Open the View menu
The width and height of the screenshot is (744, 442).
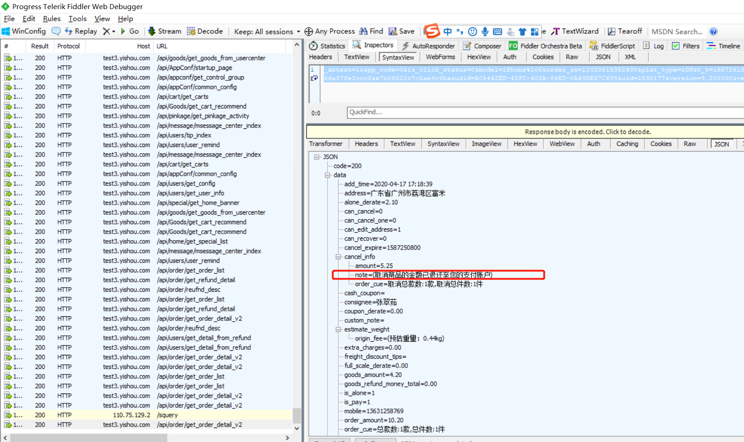(x=102, y=19)
